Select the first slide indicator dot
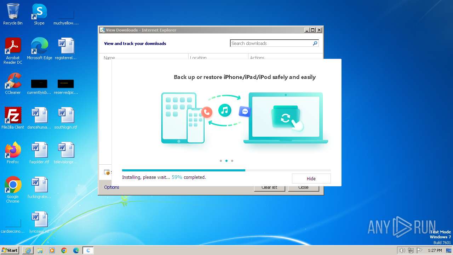This screenshot has width=453, height=255. point(221,161)
